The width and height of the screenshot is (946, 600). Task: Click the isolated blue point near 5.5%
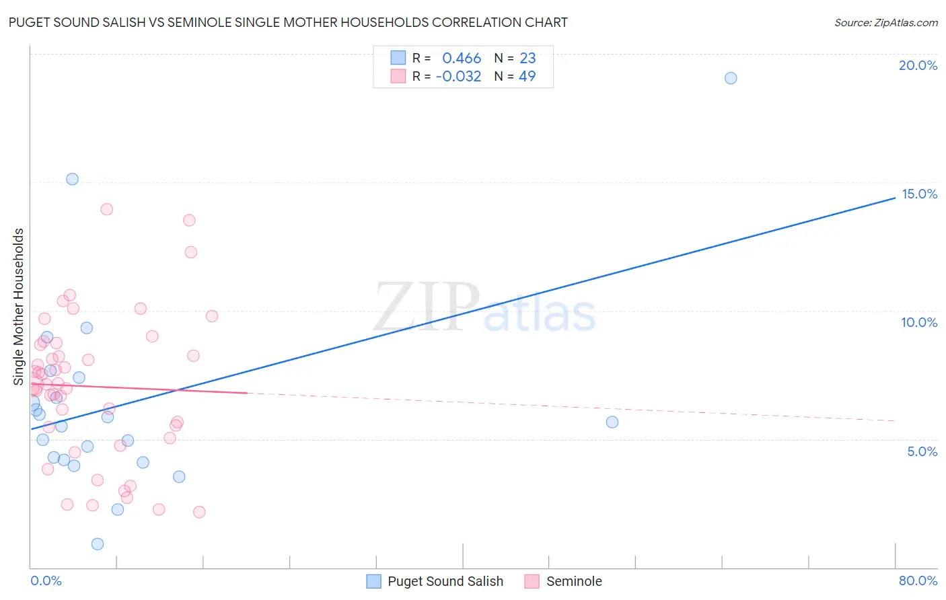pyautogui.click(x=612, y=422)
